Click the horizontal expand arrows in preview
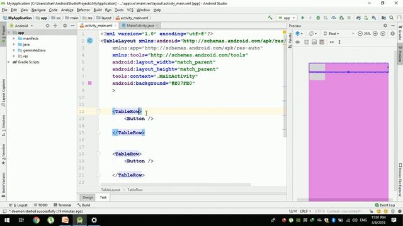 point(332,42)
